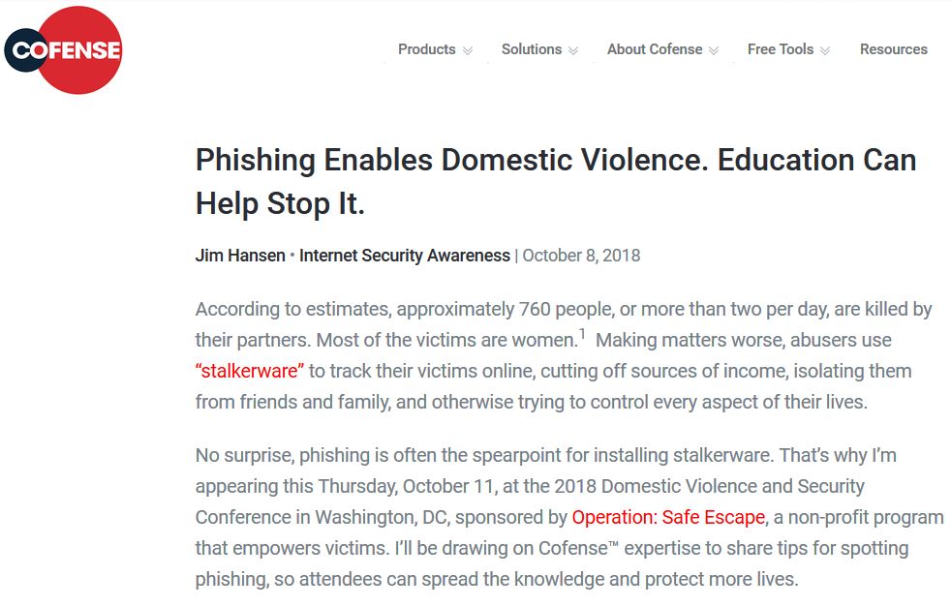Click author name Jim Hansen
The height and width of the screenshot is (607, 951).
coord(240,256)
